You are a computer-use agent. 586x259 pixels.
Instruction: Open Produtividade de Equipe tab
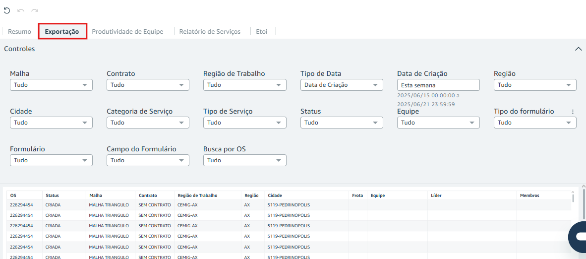[x=127, y=32]
